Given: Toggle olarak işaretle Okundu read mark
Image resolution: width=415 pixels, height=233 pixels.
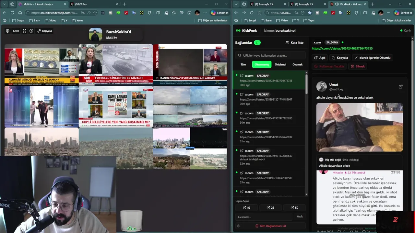Looking at the screenshot, I should [373, 58].
